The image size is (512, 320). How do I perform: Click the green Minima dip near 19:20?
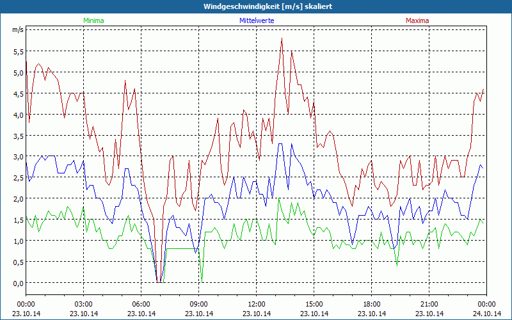click(x=397, y=265)
